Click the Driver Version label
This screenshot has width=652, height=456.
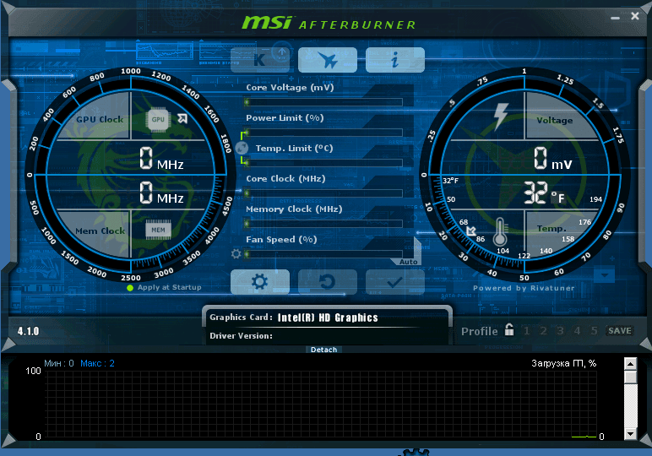242,336
